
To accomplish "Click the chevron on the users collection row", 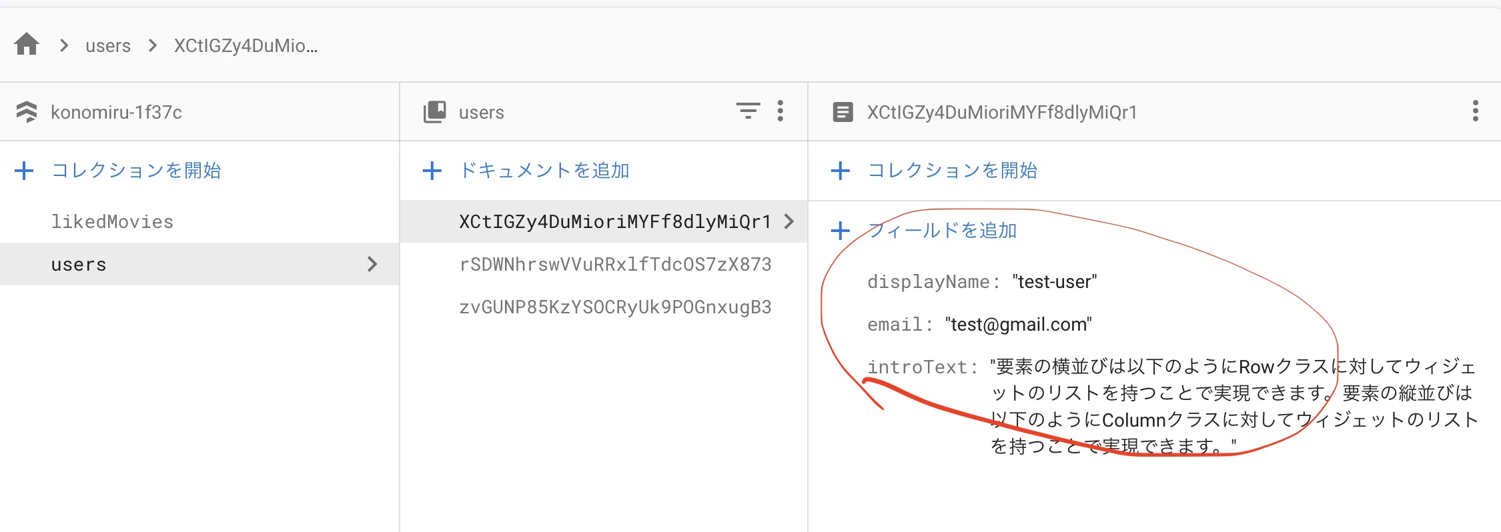I will 372,264.
